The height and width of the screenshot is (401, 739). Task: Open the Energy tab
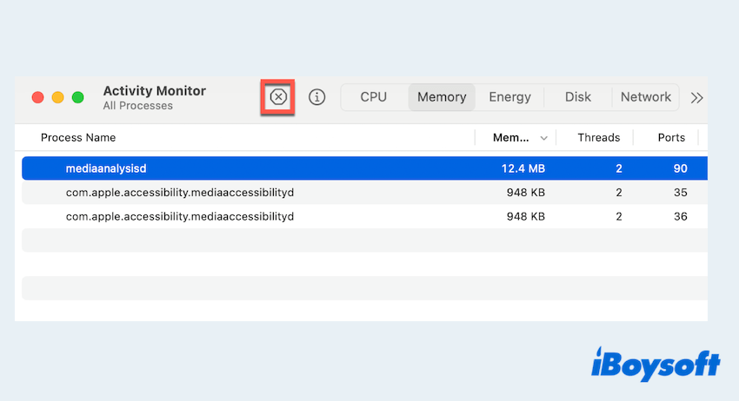(509, 97)
